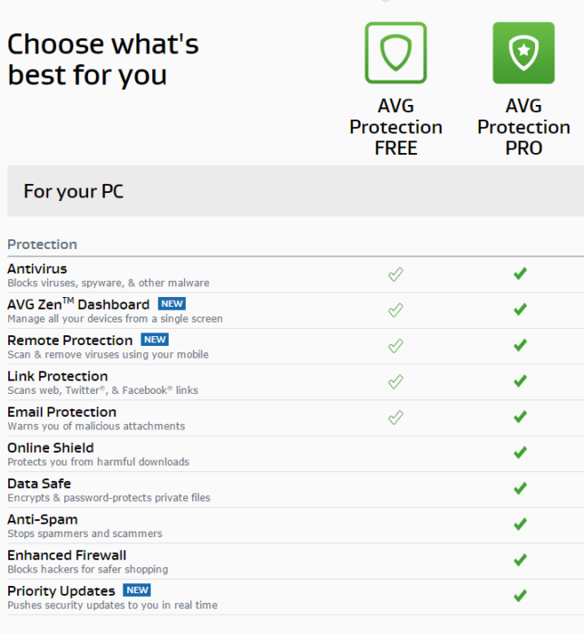
Task: Click the Anti-Spam feature name
Action: point(43,520)
